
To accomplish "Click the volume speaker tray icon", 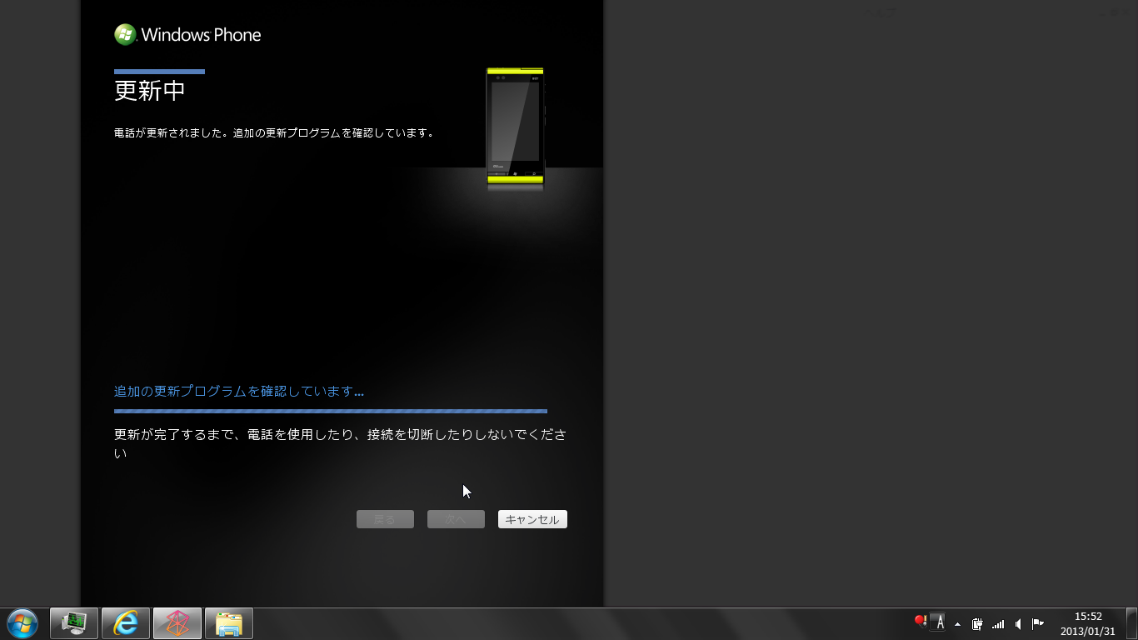I will 1018,623.
